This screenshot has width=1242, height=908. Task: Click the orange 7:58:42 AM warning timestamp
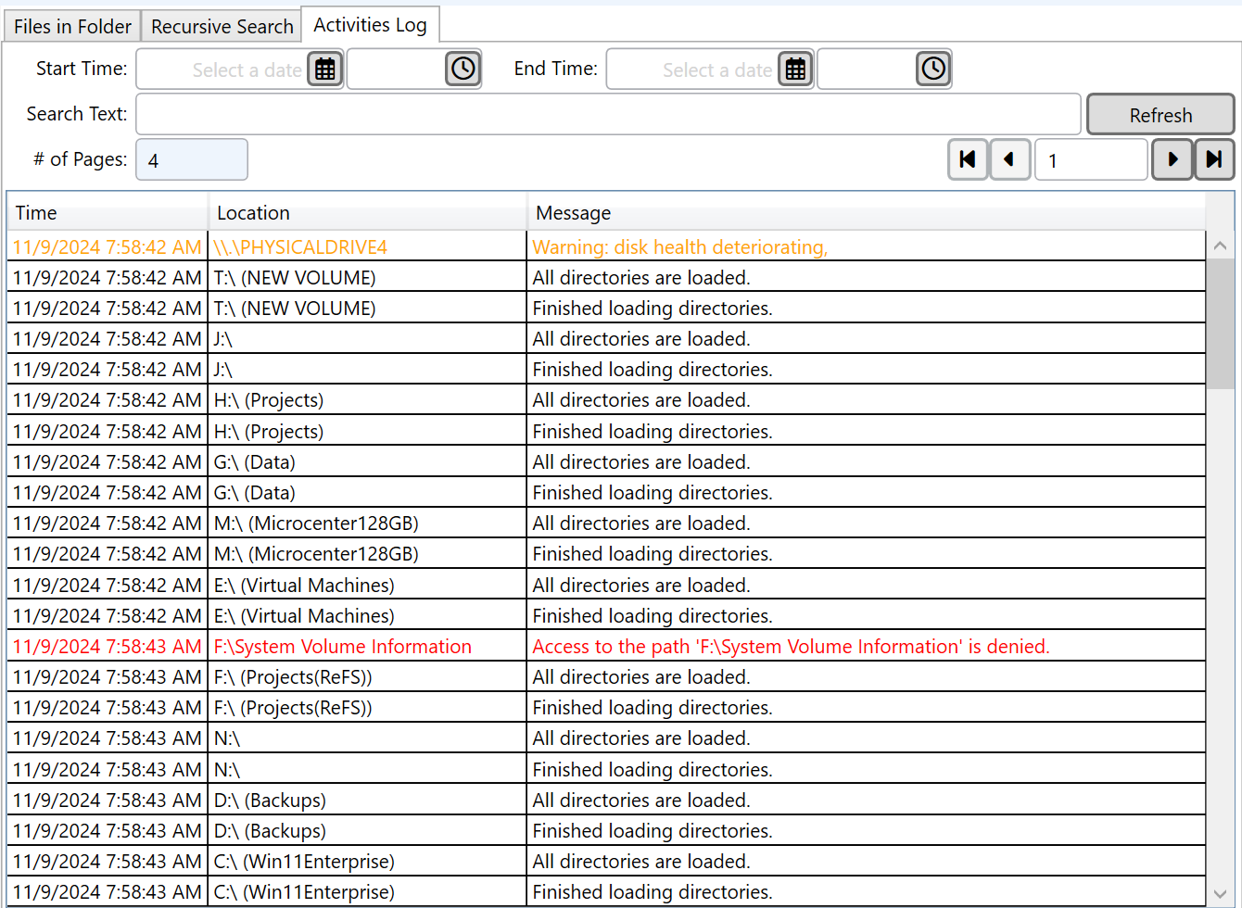pyautogui.click(x=107, y=246)
